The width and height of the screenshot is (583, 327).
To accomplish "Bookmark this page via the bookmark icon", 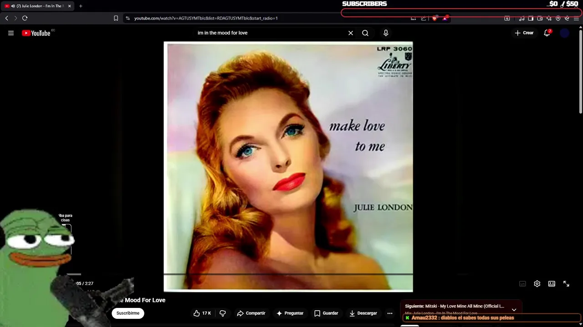I will pos(116,18).
